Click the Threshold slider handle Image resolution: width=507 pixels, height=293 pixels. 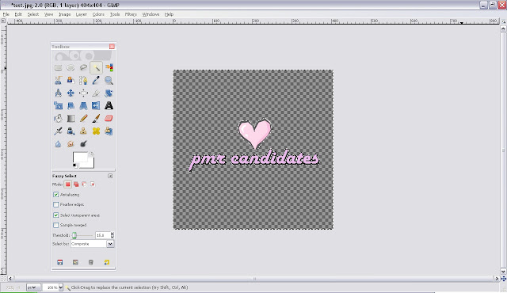pyautogui.click(x=74, y=235)
